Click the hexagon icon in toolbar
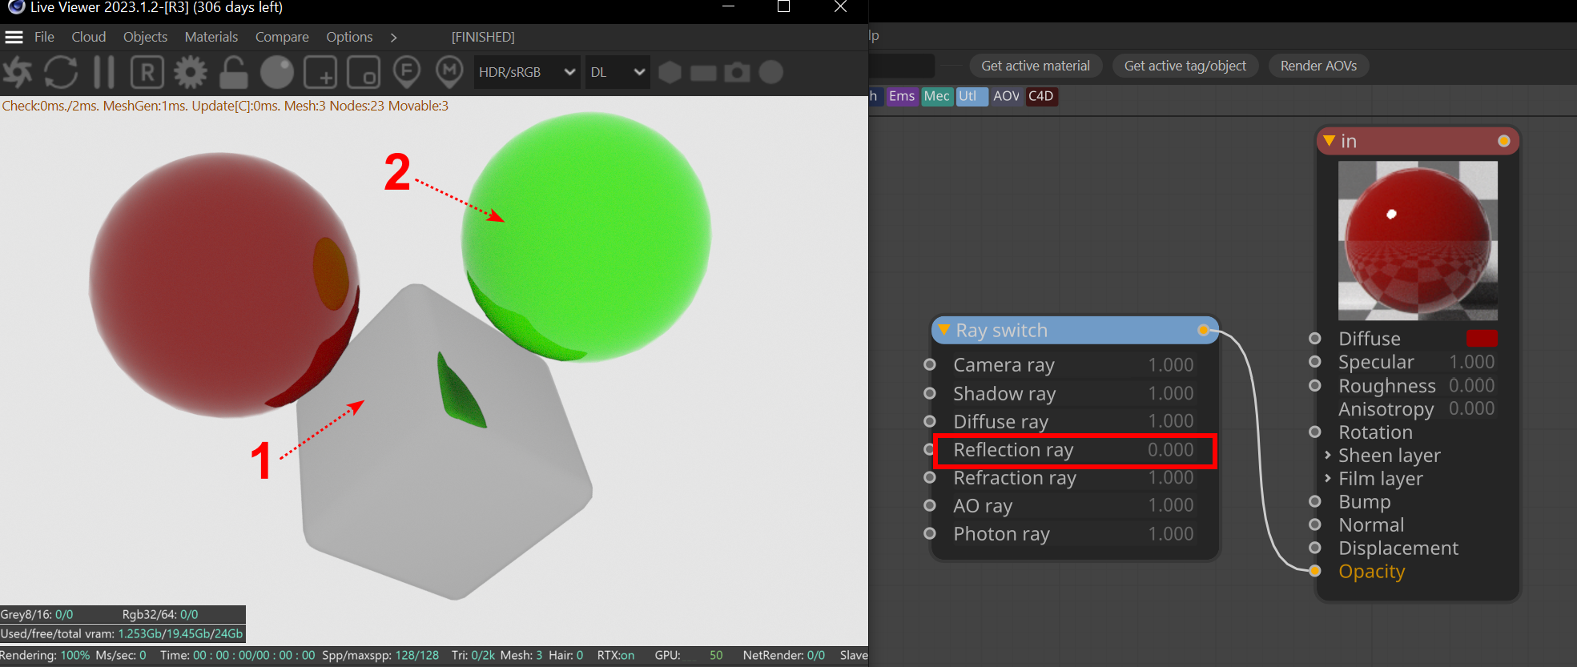 [x=670, y=72]
